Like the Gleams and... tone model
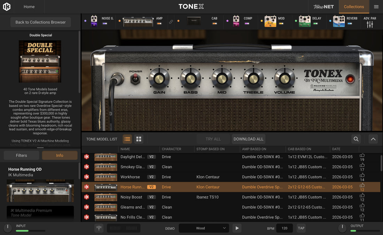 [362, 205]
